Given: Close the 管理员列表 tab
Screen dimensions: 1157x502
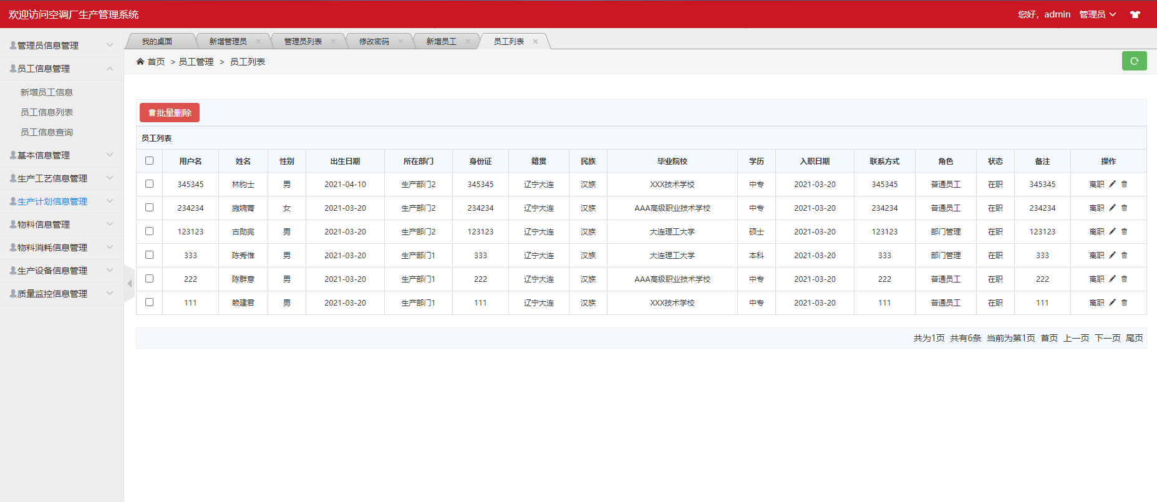Looking at the screenshot, I should pos(333,41).
